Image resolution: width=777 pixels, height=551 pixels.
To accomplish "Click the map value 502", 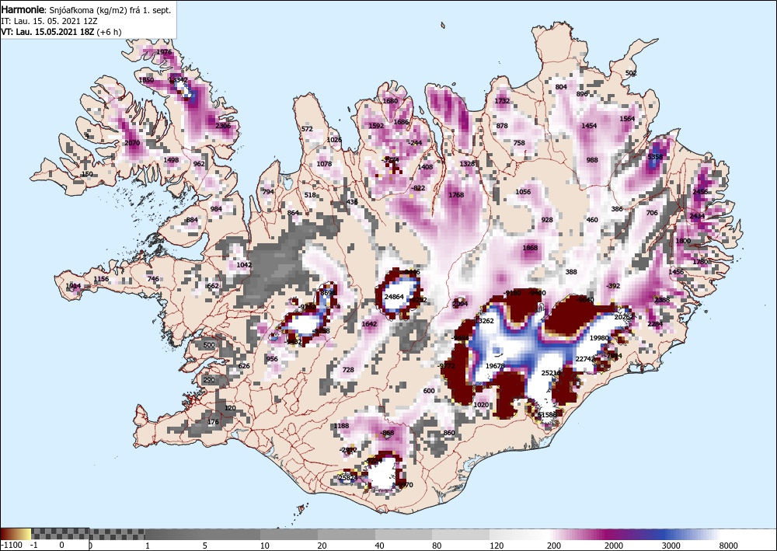I will click(631, 73).
